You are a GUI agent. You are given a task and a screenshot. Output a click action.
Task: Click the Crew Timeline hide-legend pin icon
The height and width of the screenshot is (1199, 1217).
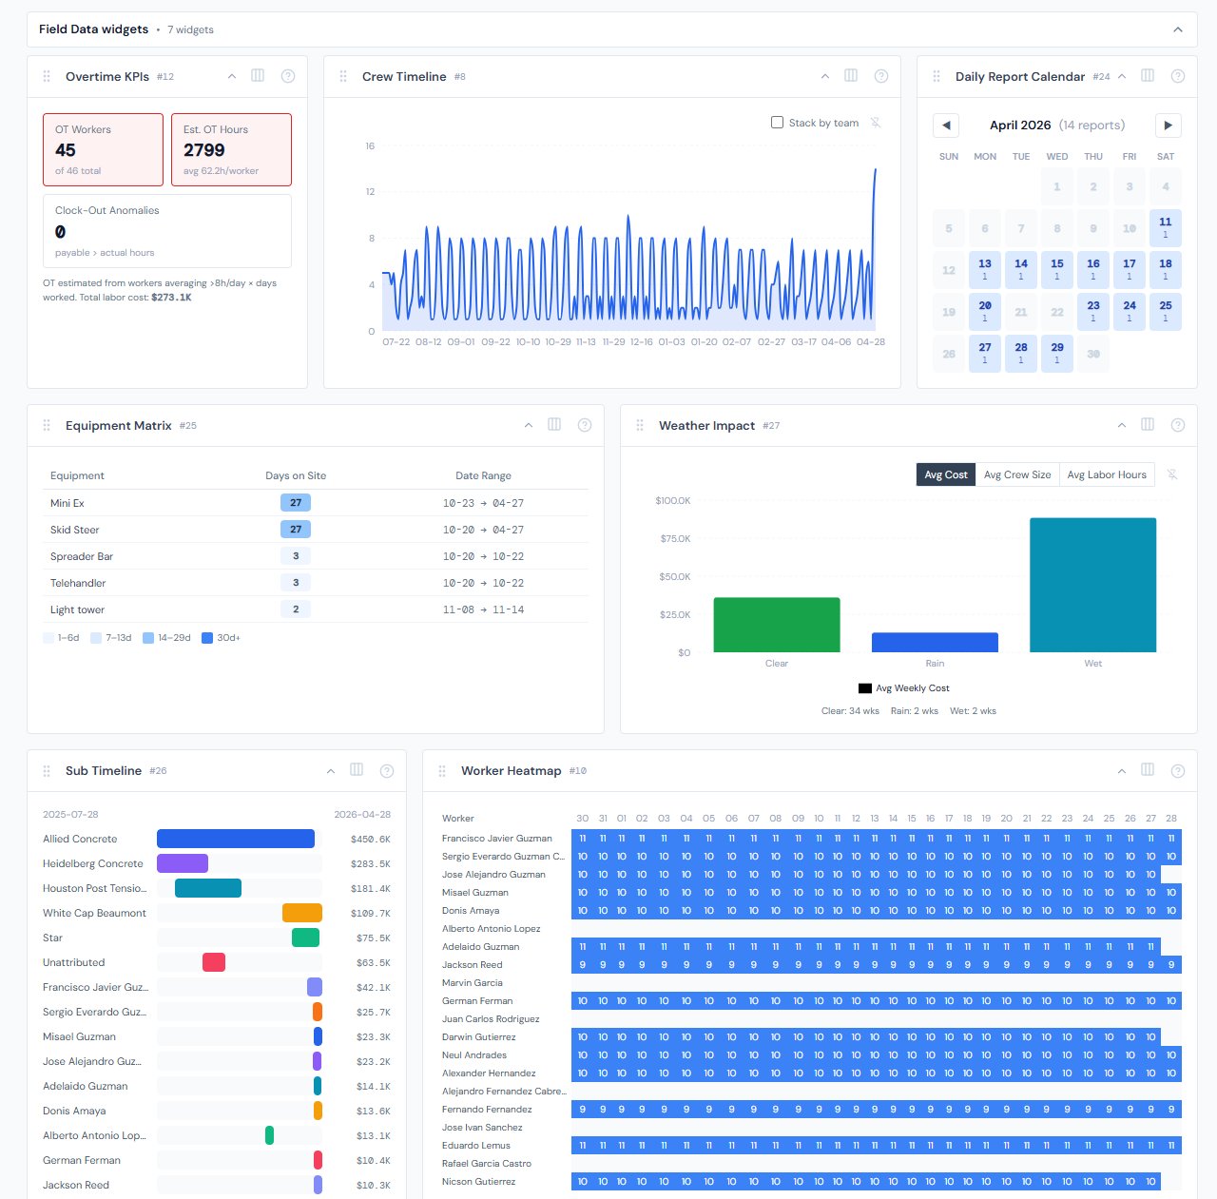(x=876, y=123)
